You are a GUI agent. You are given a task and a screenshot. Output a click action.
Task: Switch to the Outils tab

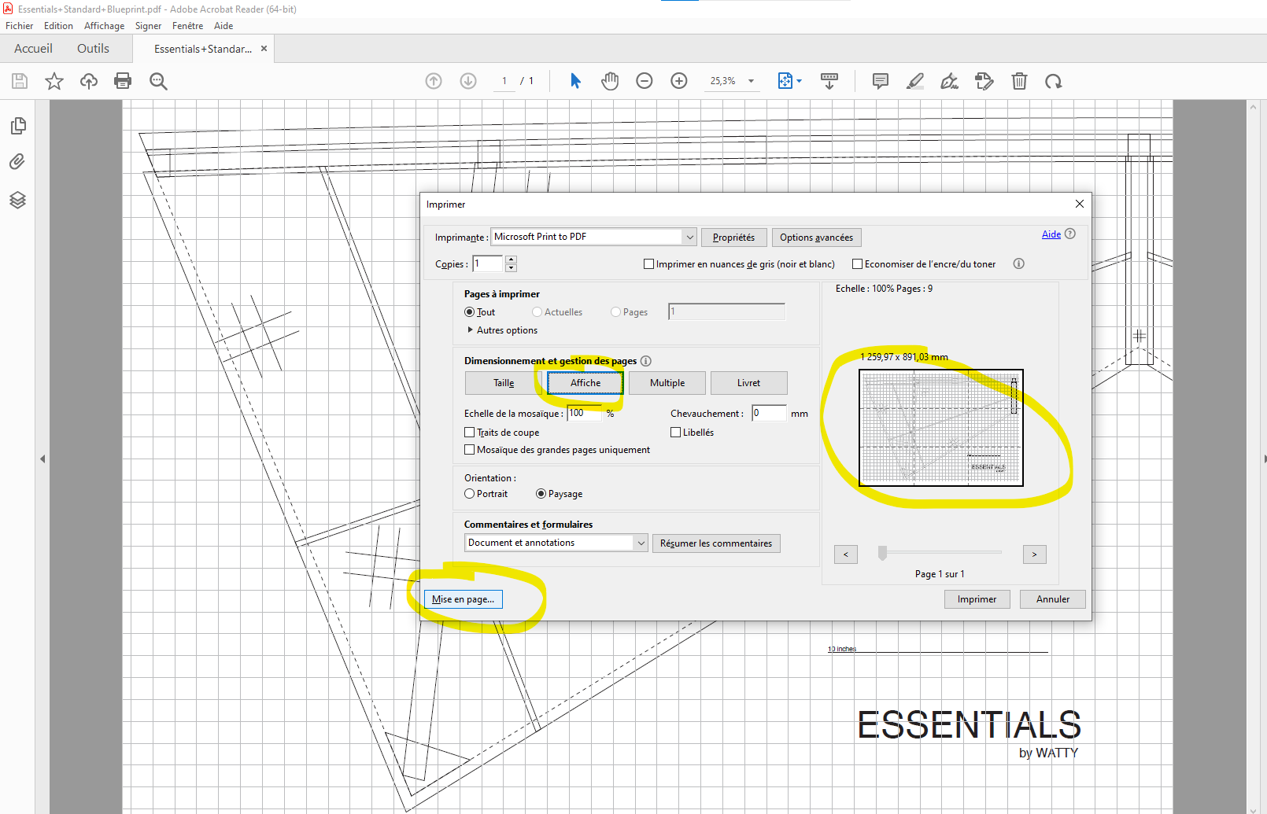click(93, 49)
